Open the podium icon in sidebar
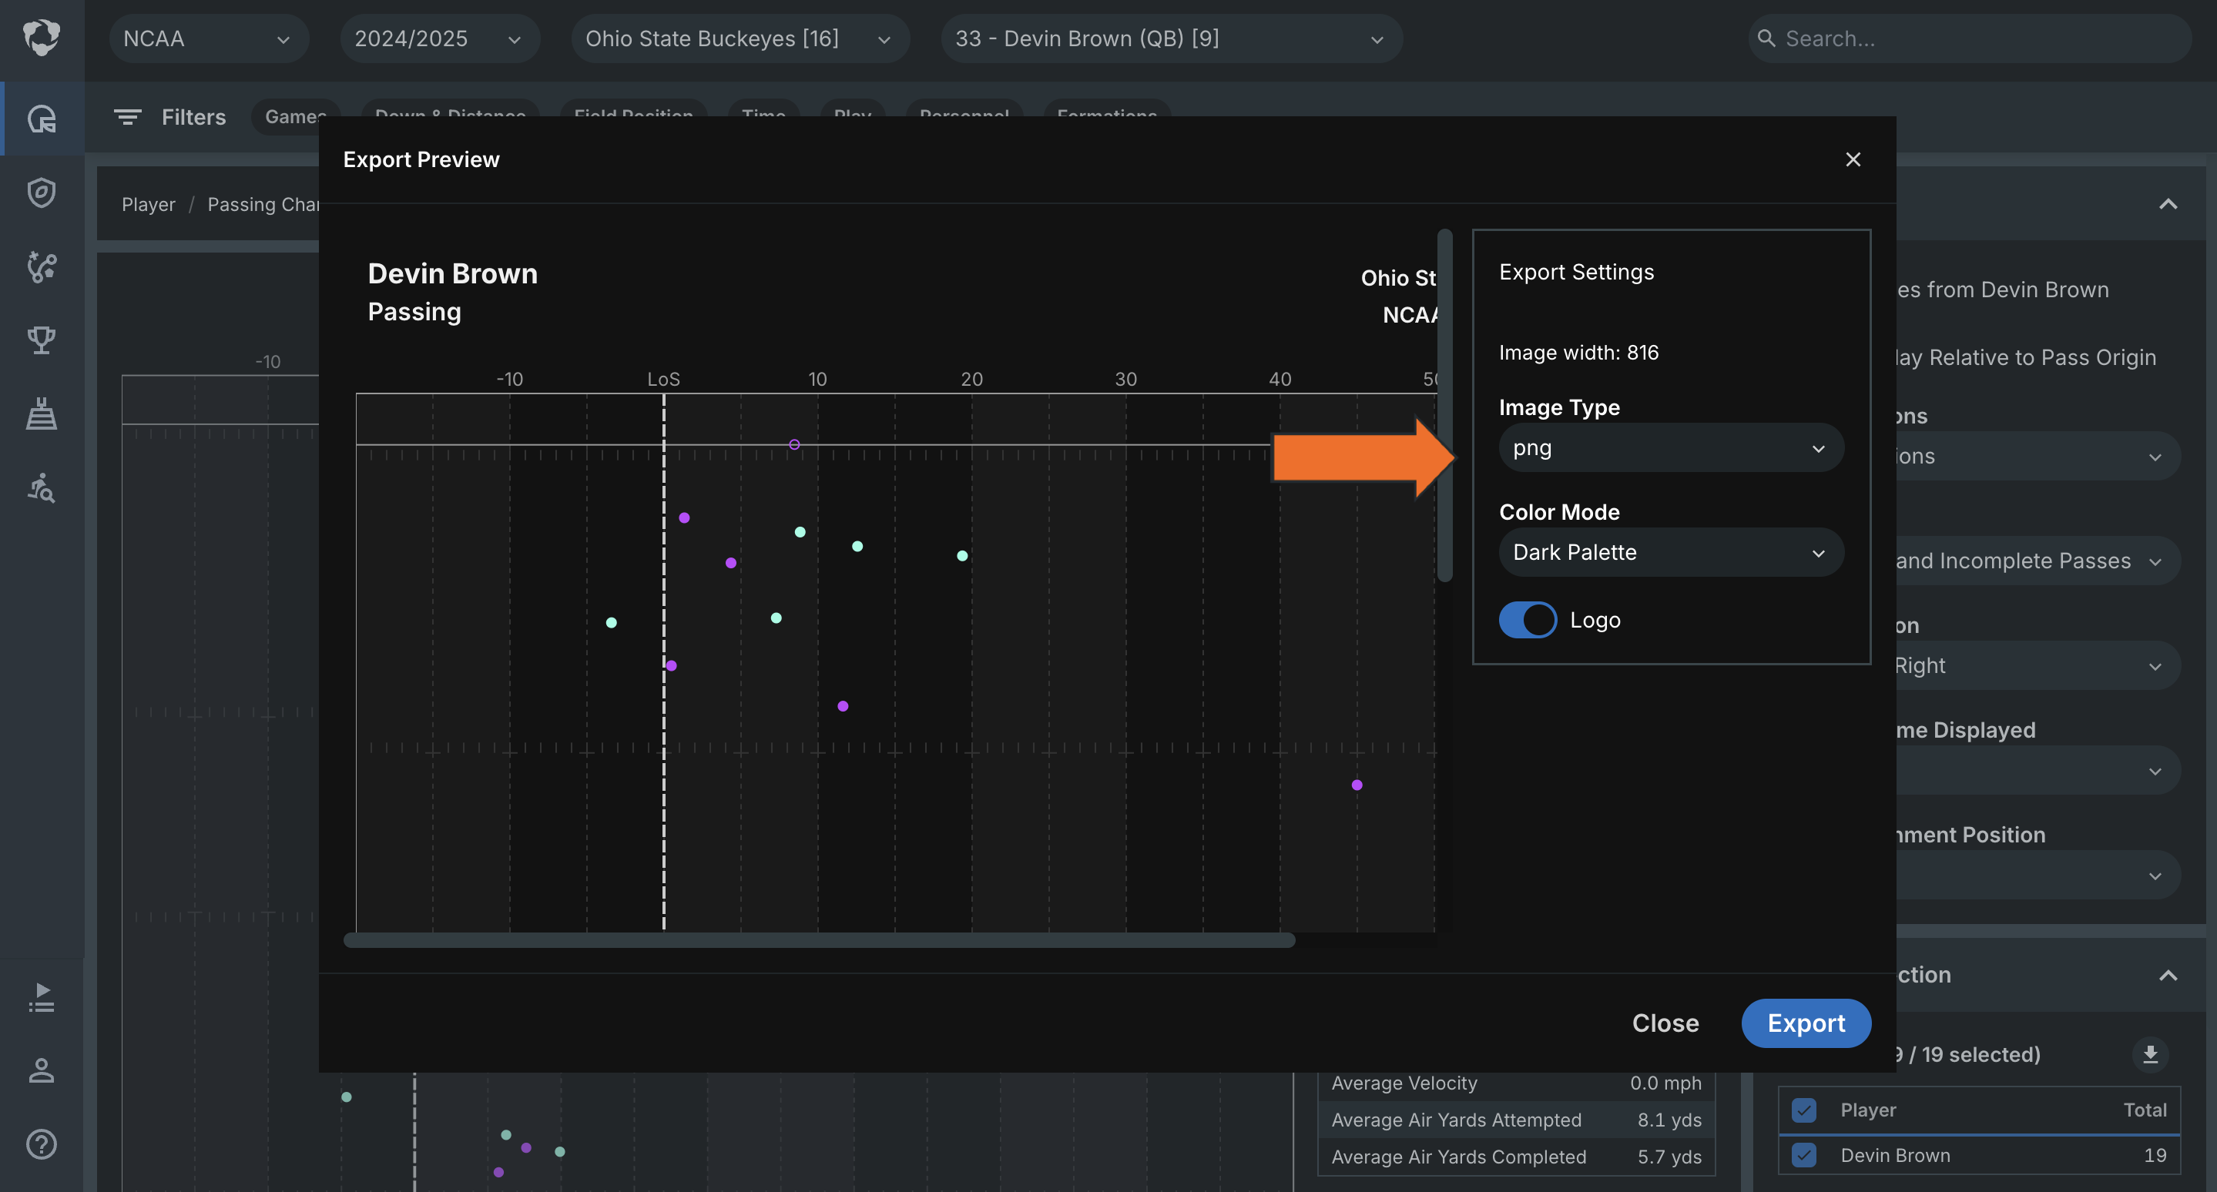Image resolution: width=2217 pixels, height=1192 pixels. (x=42, y=414)
